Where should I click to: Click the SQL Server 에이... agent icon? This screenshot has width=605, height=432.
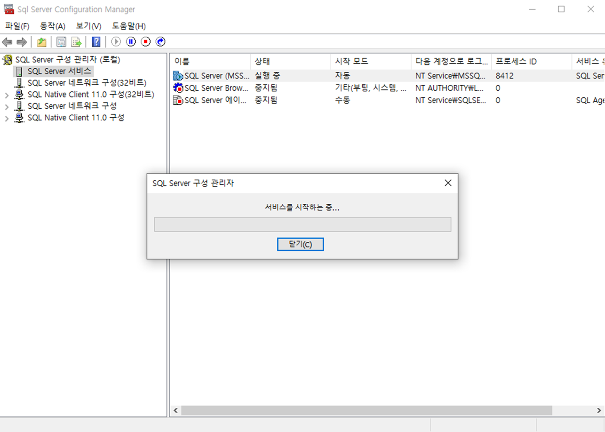point(178,100)
